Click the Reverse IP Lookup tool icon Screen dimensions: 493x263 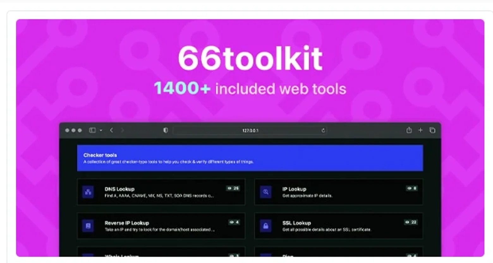tap(88, 226)
